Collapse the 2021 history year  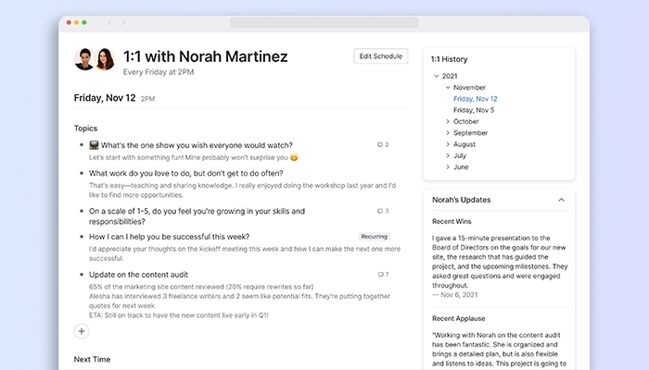(x=437, y=76)
